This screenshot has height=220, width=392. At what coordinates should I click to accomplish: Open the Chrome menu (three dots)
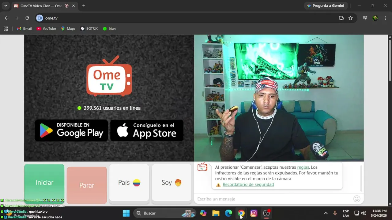[385, 18]
